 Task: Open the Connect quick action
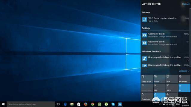159,79
